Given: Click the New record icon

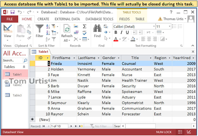Looking at the screenshot, I should [76, 26].
